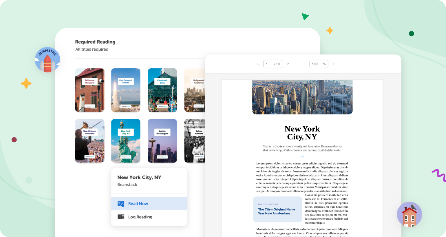Go to next page with down chevron
Viewport: 446px width, 237px height.
pyautogui.click(x=288, y=64)
